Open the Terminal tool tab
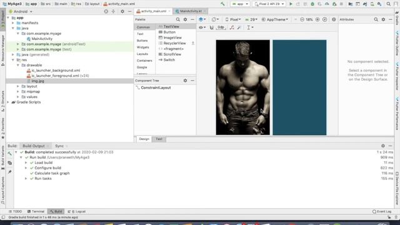 (x=36, y=211)
